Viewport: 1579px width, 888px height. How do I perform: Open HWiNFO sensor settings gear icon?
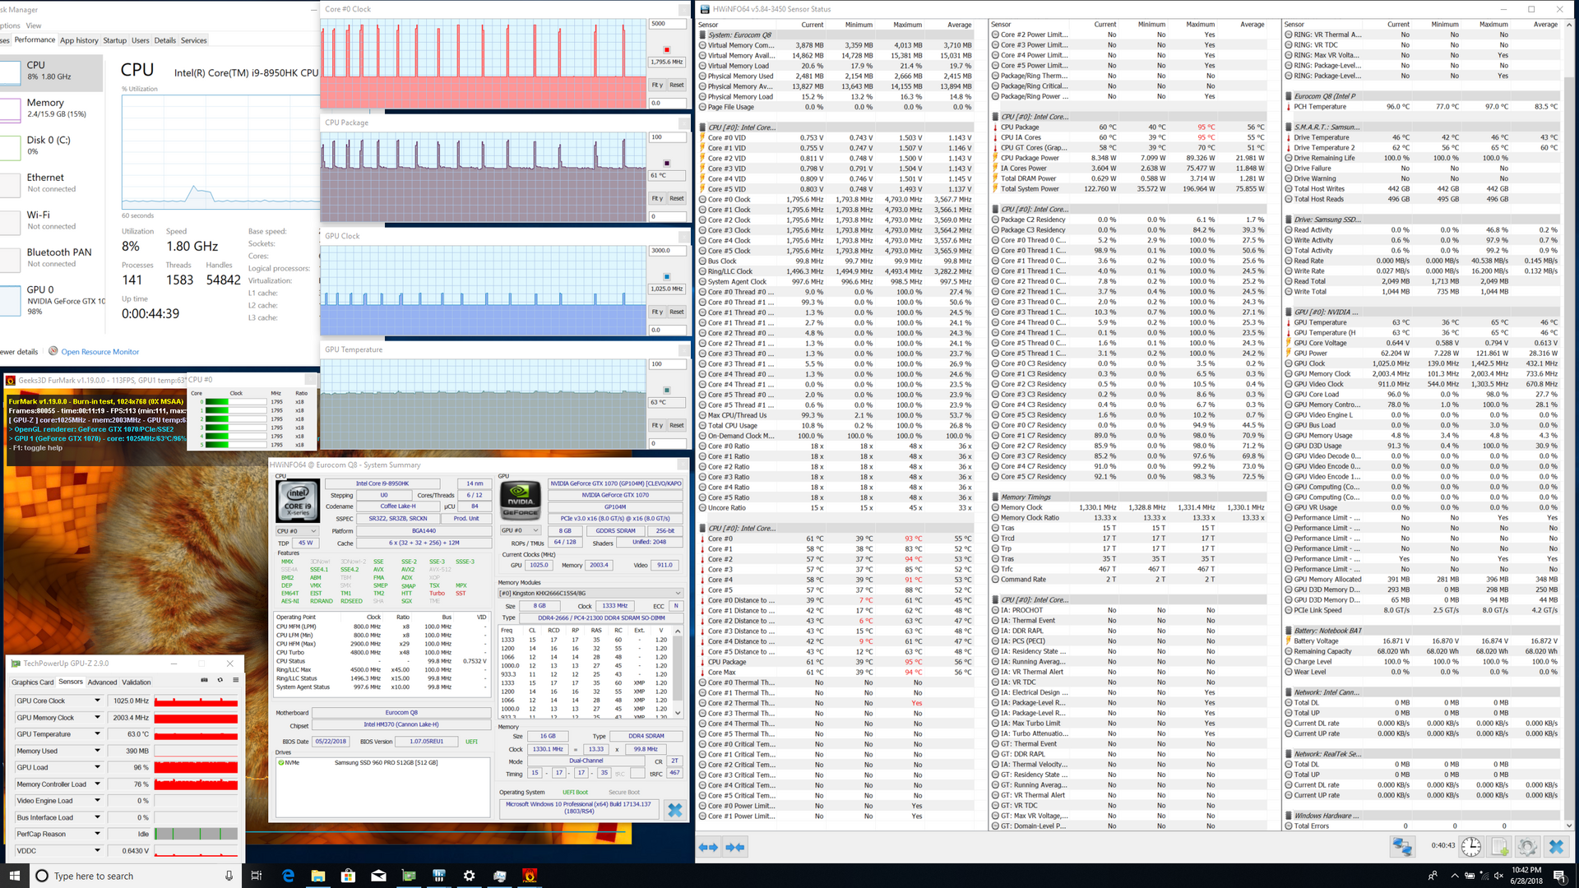pos(1527,846)
